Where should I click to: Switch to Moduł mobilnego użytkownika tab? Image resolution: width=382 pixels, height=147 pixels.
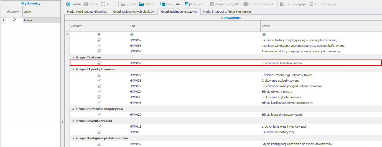pos(87,12)
